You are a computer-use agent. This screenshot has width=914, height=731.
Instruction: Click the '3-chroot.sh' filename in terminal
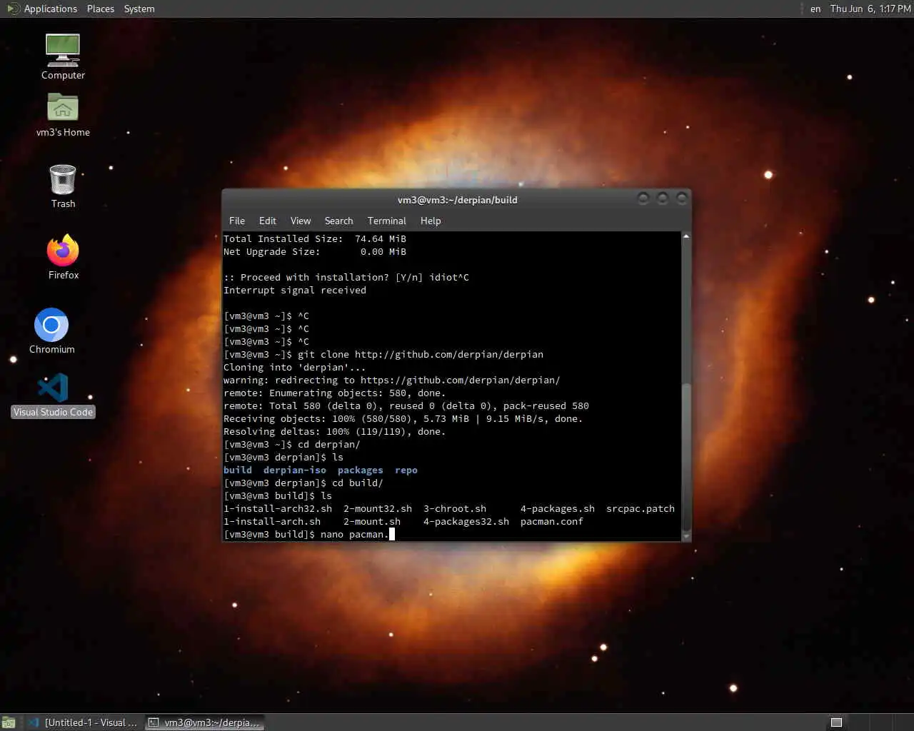click(455, 509)
